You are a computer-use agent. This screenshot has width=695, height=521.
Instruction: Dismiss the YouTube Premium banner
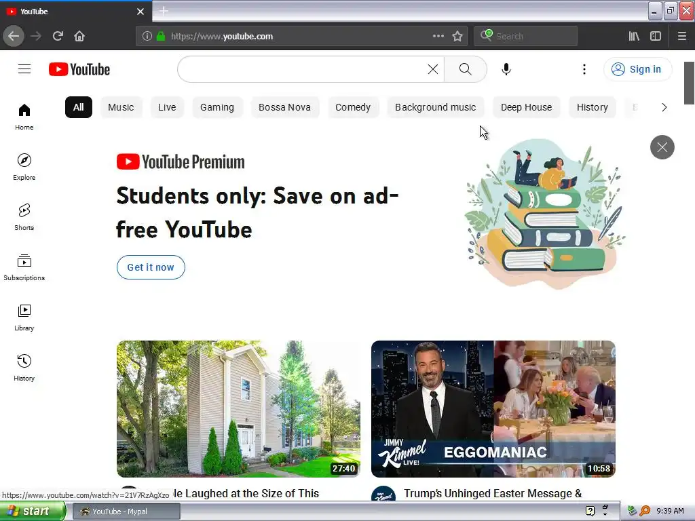[x=662, y=147]
